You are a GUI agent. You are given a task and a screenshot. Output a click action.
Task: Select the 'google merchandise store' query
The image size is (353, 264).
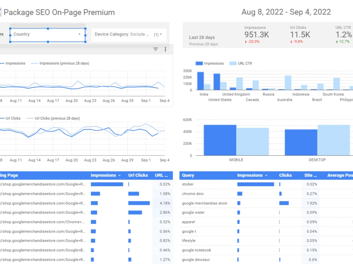266,203
